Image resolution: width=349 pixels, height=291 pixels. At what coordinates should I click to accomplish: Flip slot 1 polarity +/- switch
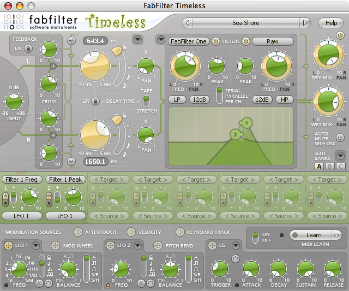tap(14, 197)
